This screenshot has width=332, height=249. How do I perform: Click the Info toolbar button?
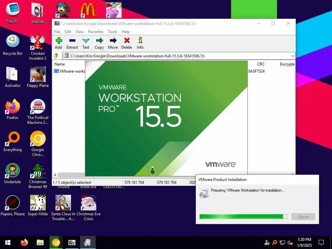pos(140,43)
